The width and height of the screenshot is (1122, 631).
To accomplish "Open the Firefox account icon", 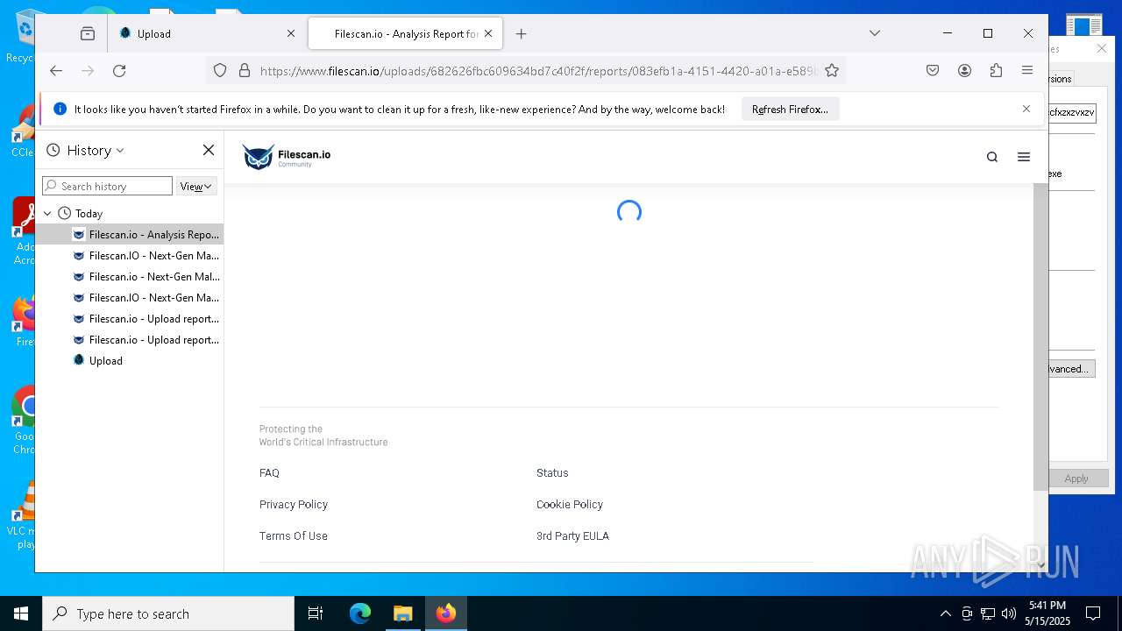I will [964, 71].
